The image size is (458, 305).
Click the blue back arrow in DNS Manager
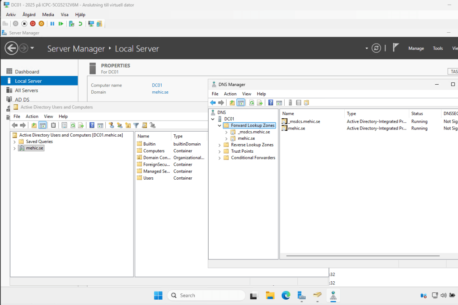coord(213,103)
